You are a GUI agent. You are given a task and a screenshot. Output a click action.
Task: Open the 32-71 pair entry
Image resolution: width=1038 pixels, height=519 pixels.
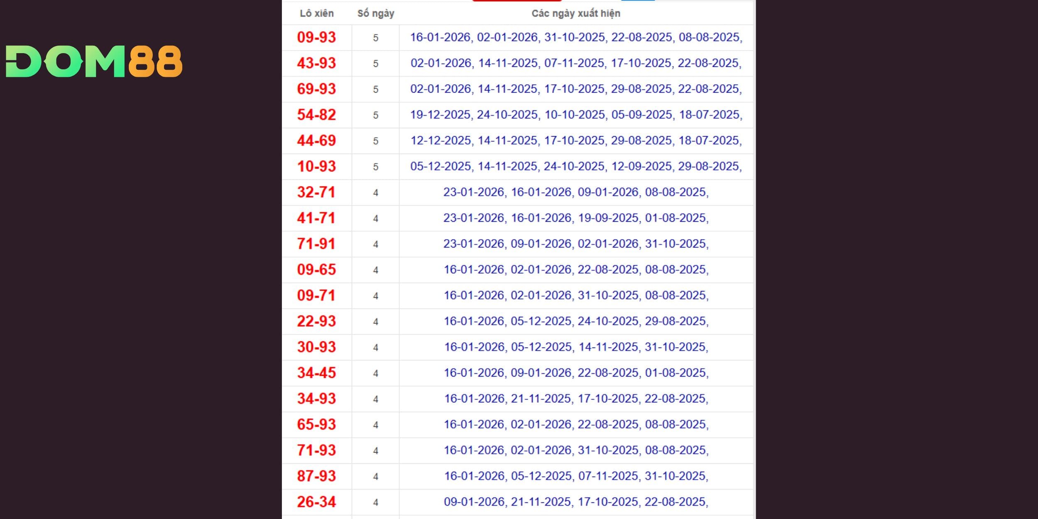[x=316, y=192]
